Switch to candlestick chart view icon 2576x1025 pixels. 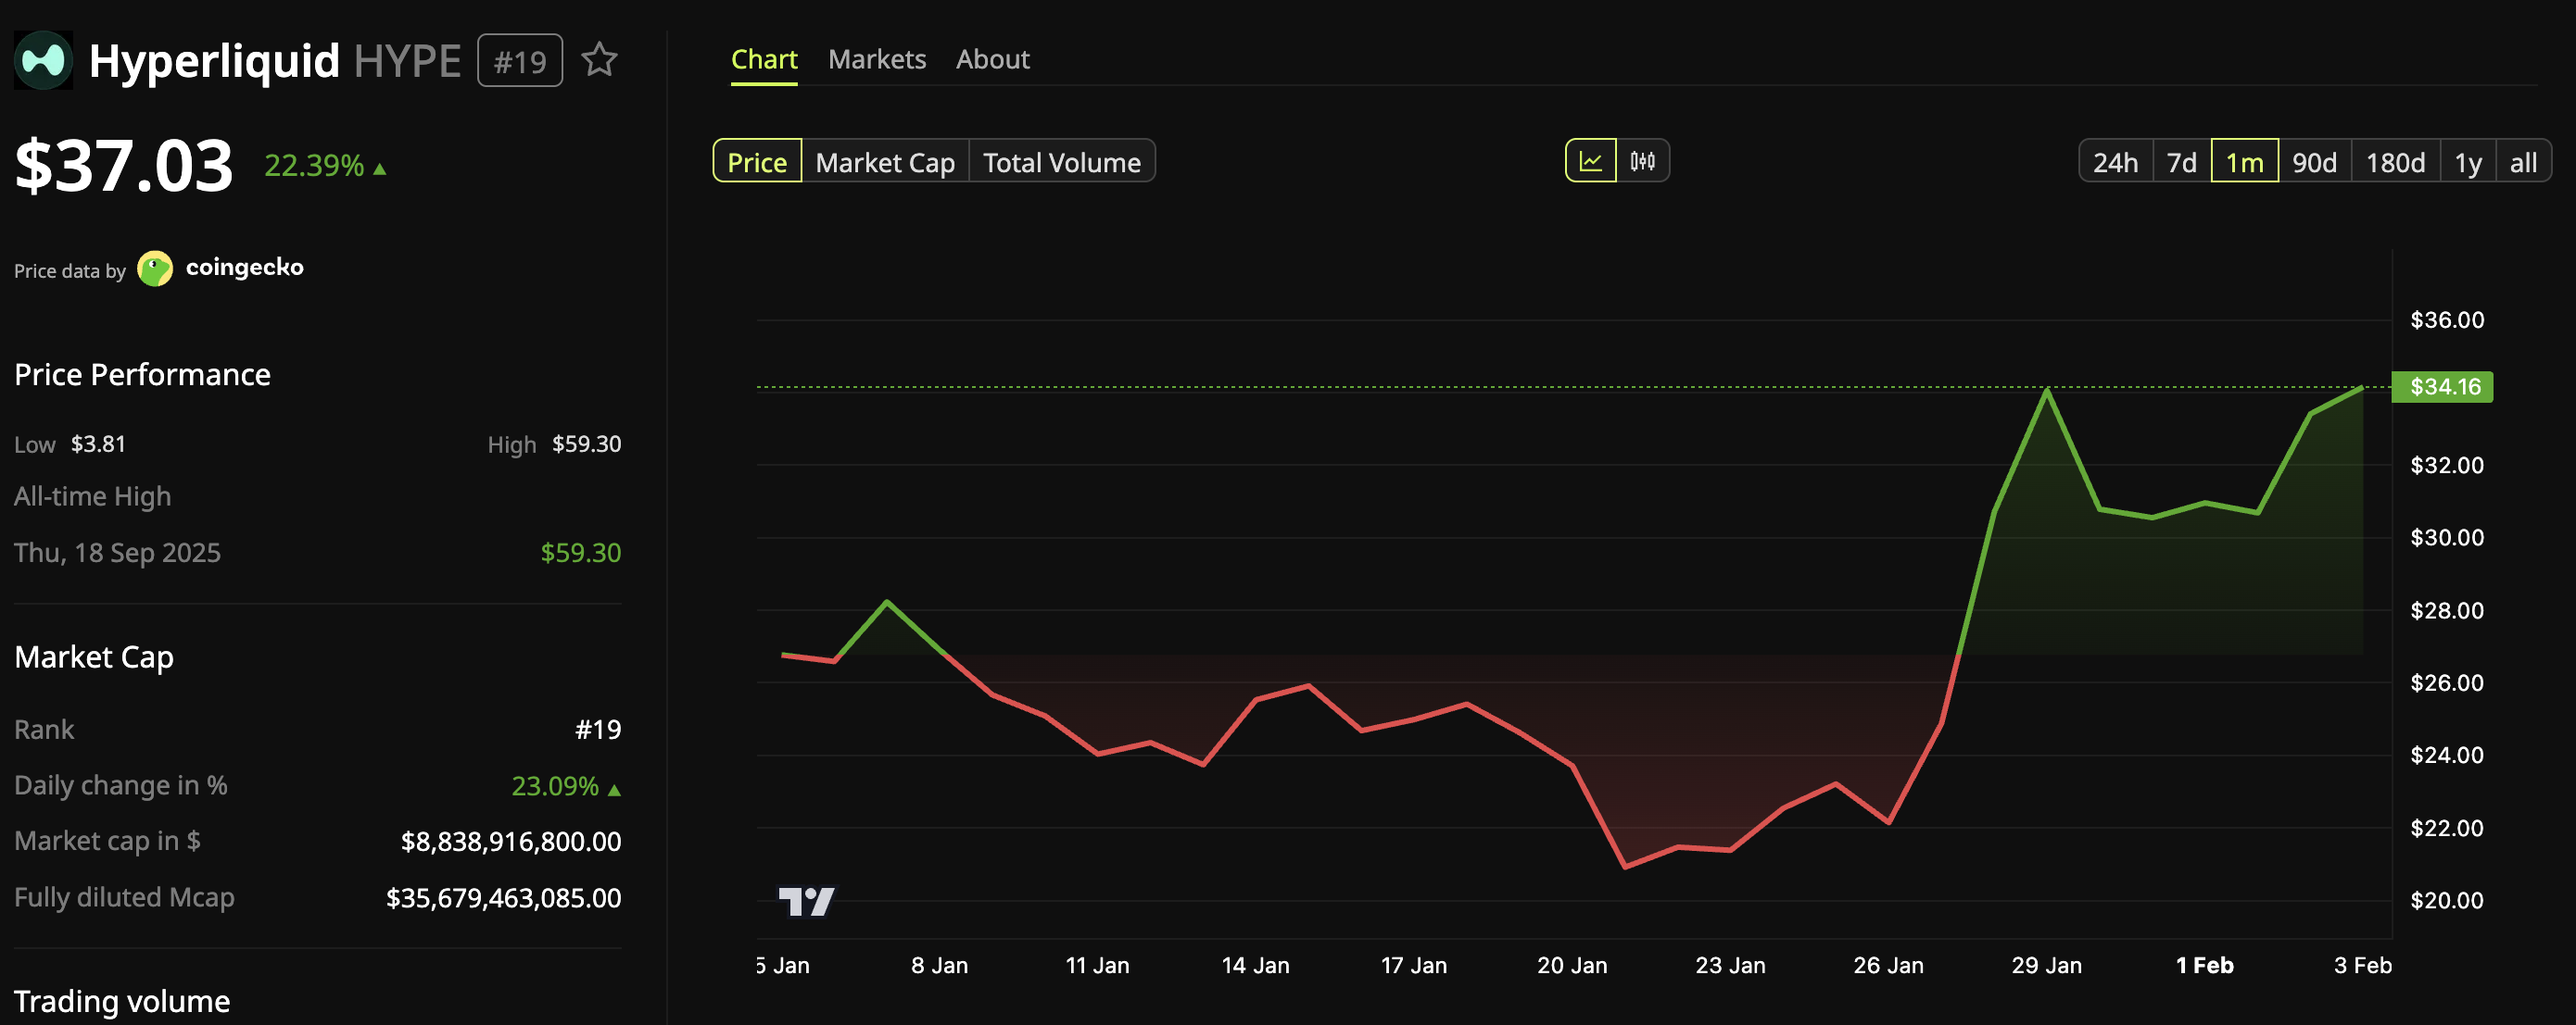[1642, 161]
